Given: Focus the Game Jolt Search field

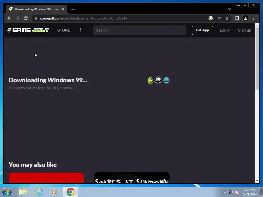Looking at the screenshot, I should point(139,30).
